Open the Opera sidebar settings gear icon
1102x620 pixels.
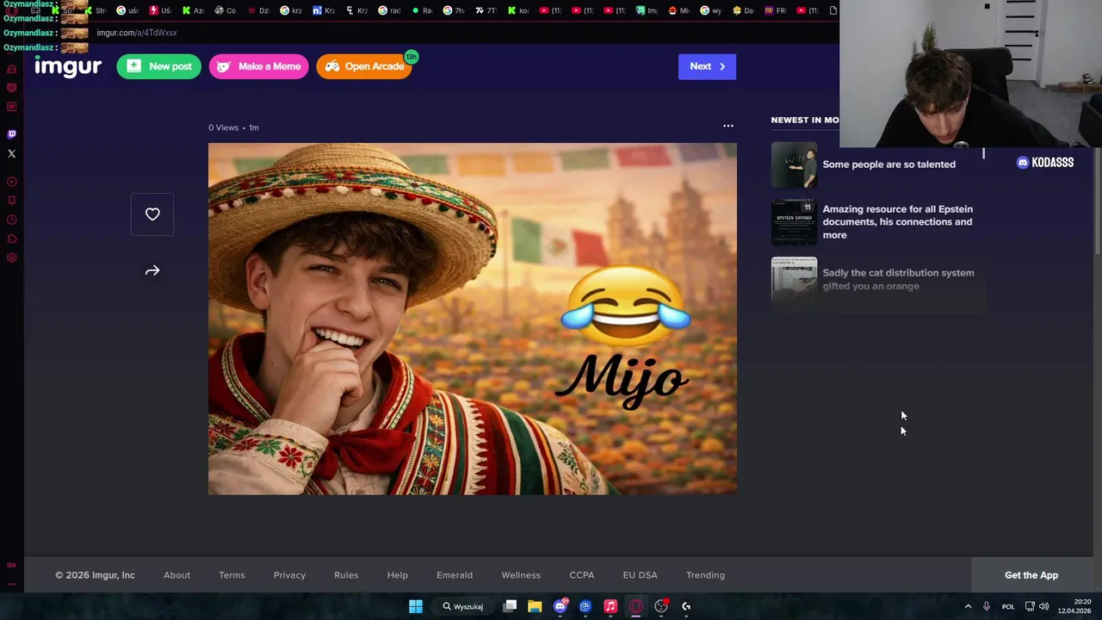[x=11, y=257]
